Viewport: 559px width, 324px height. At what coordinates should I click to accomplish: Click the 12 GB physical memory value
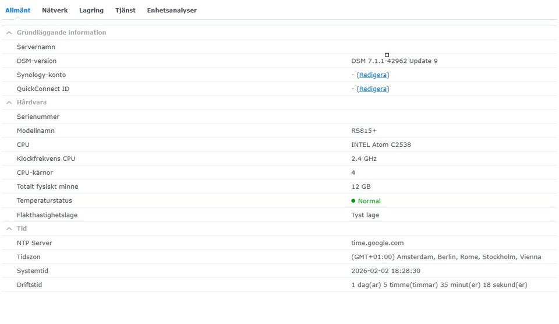coord(361,187)
